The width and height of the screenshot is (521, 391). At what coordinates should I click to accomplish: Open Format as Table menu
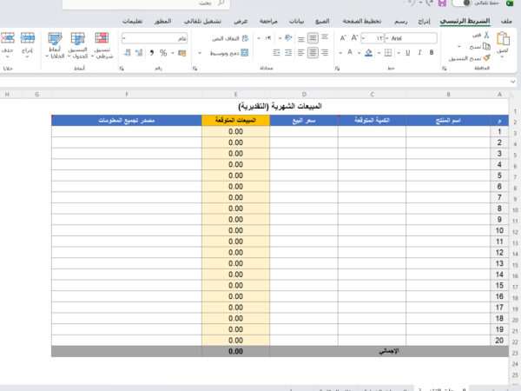click(78, 46)
